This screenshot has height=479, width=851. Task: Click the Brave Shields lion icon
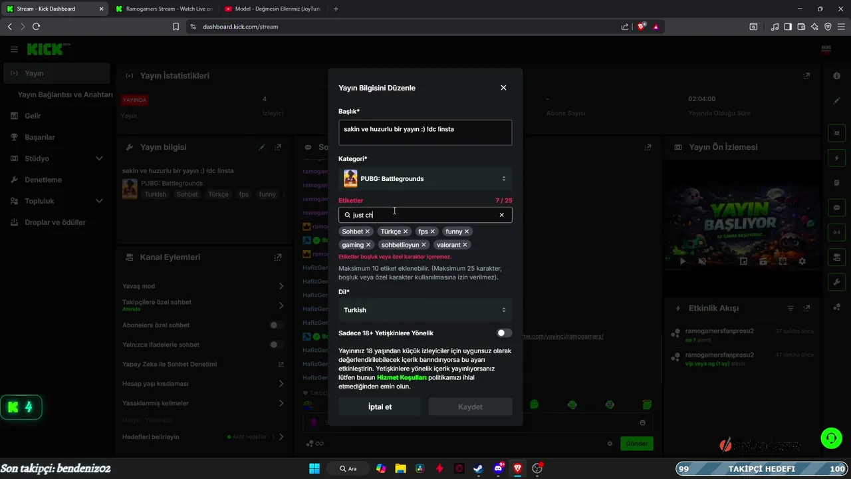[x=642, y=27]
